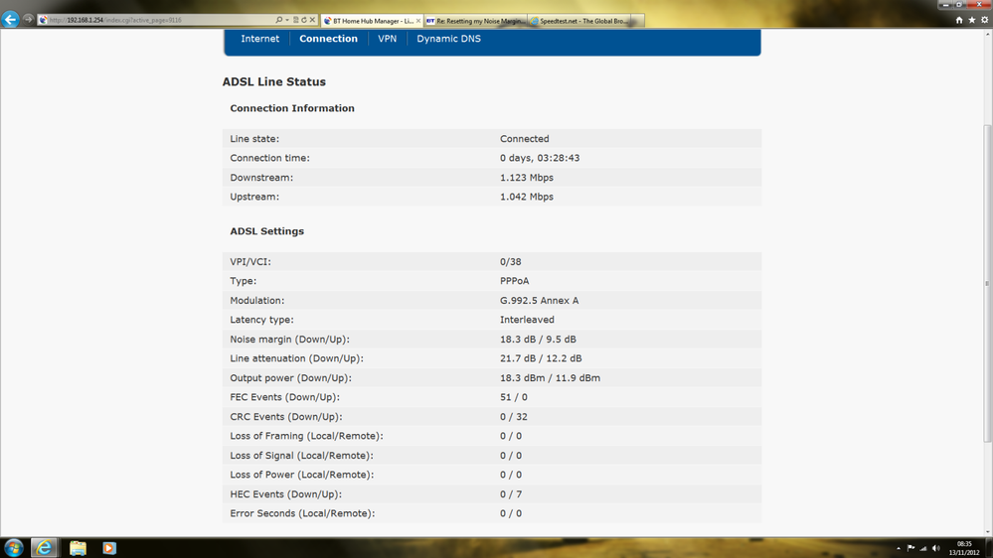Image resolution: width=993 pixels, height=558 pixels.
Task: Open the Favorites star icon
Action: [971, 20]
